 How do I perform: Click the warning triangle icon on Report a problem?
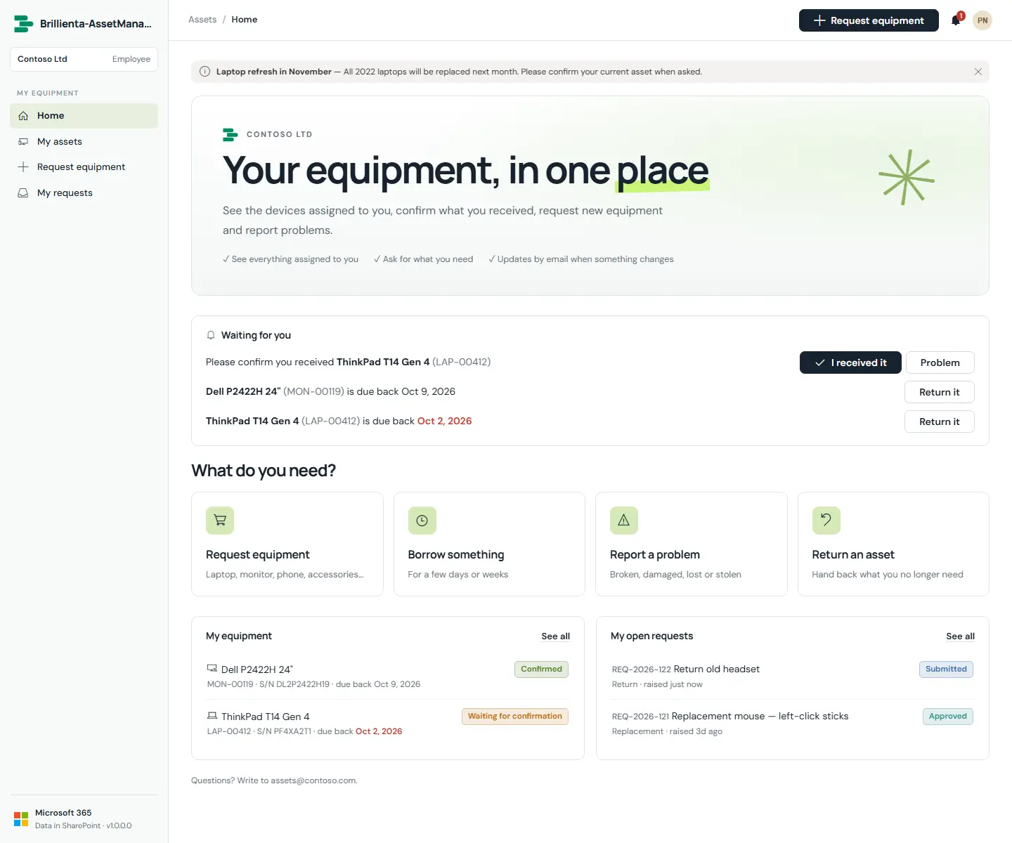coord(624,521)
